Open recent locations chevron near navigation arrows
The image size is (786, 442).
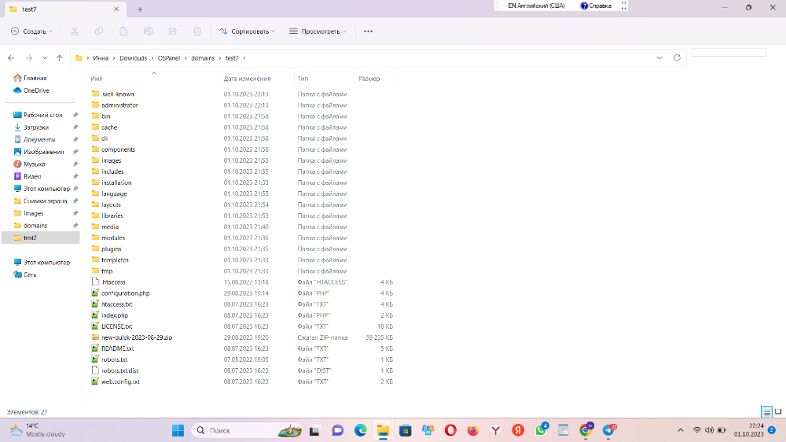pyautogui.click(x=45, y=58)
